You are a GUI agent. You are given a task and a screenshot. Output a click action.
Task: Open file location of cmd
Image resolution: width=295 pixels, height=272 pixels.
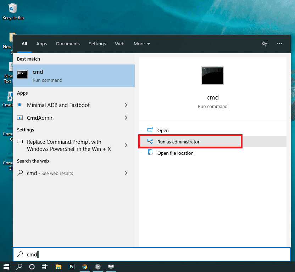click(175, 153)
